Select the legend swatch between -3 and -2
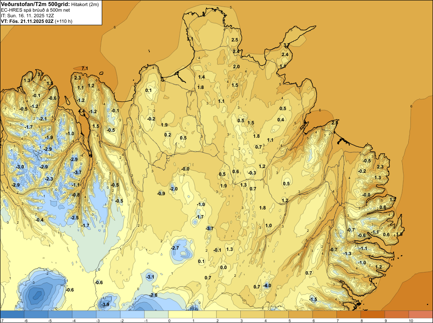Viewport: 433px width, 323px height. click(x=108, y=314)
